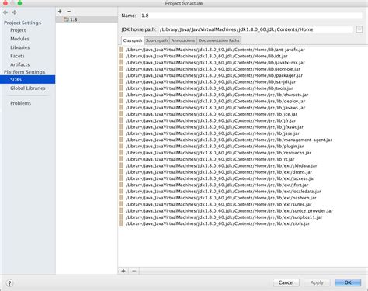Screen dimensions: 368x291
Task: Select the jfr.jar classpath entry
Action: (x=210, y=120)
